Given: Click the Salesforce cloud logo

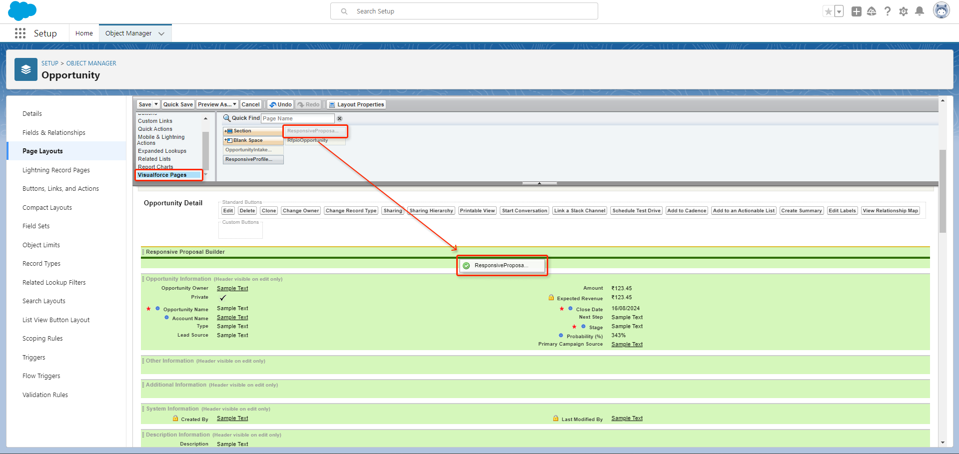Looking at the screenshot, I should 22,10.
